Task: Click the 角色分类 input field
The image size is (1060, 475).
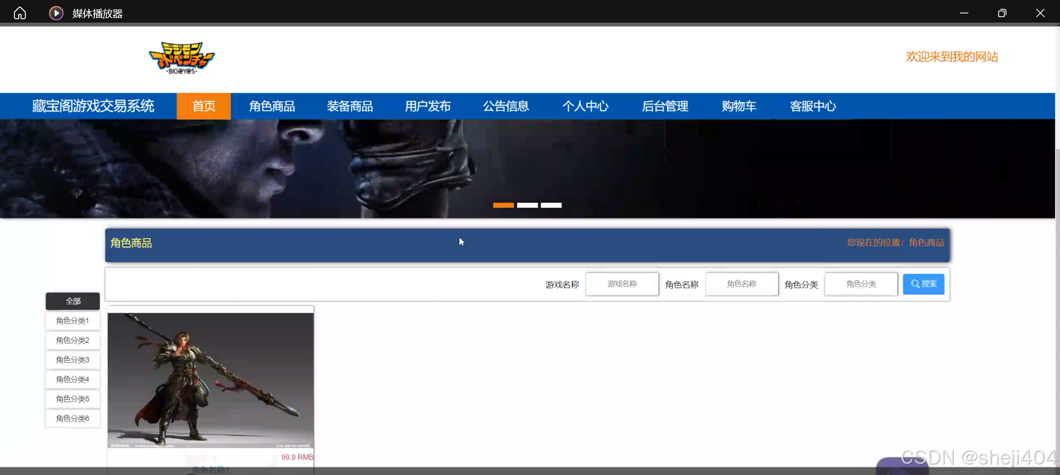Action: point(861,284)
